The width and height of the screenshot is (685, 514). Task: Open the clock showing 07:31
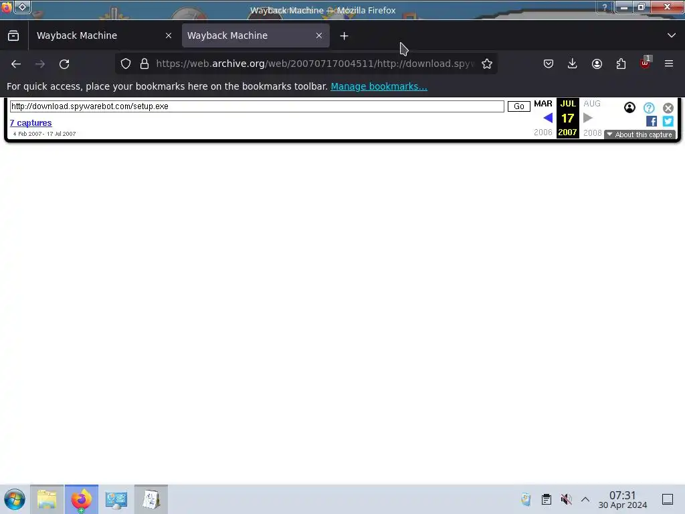point(623,499)
